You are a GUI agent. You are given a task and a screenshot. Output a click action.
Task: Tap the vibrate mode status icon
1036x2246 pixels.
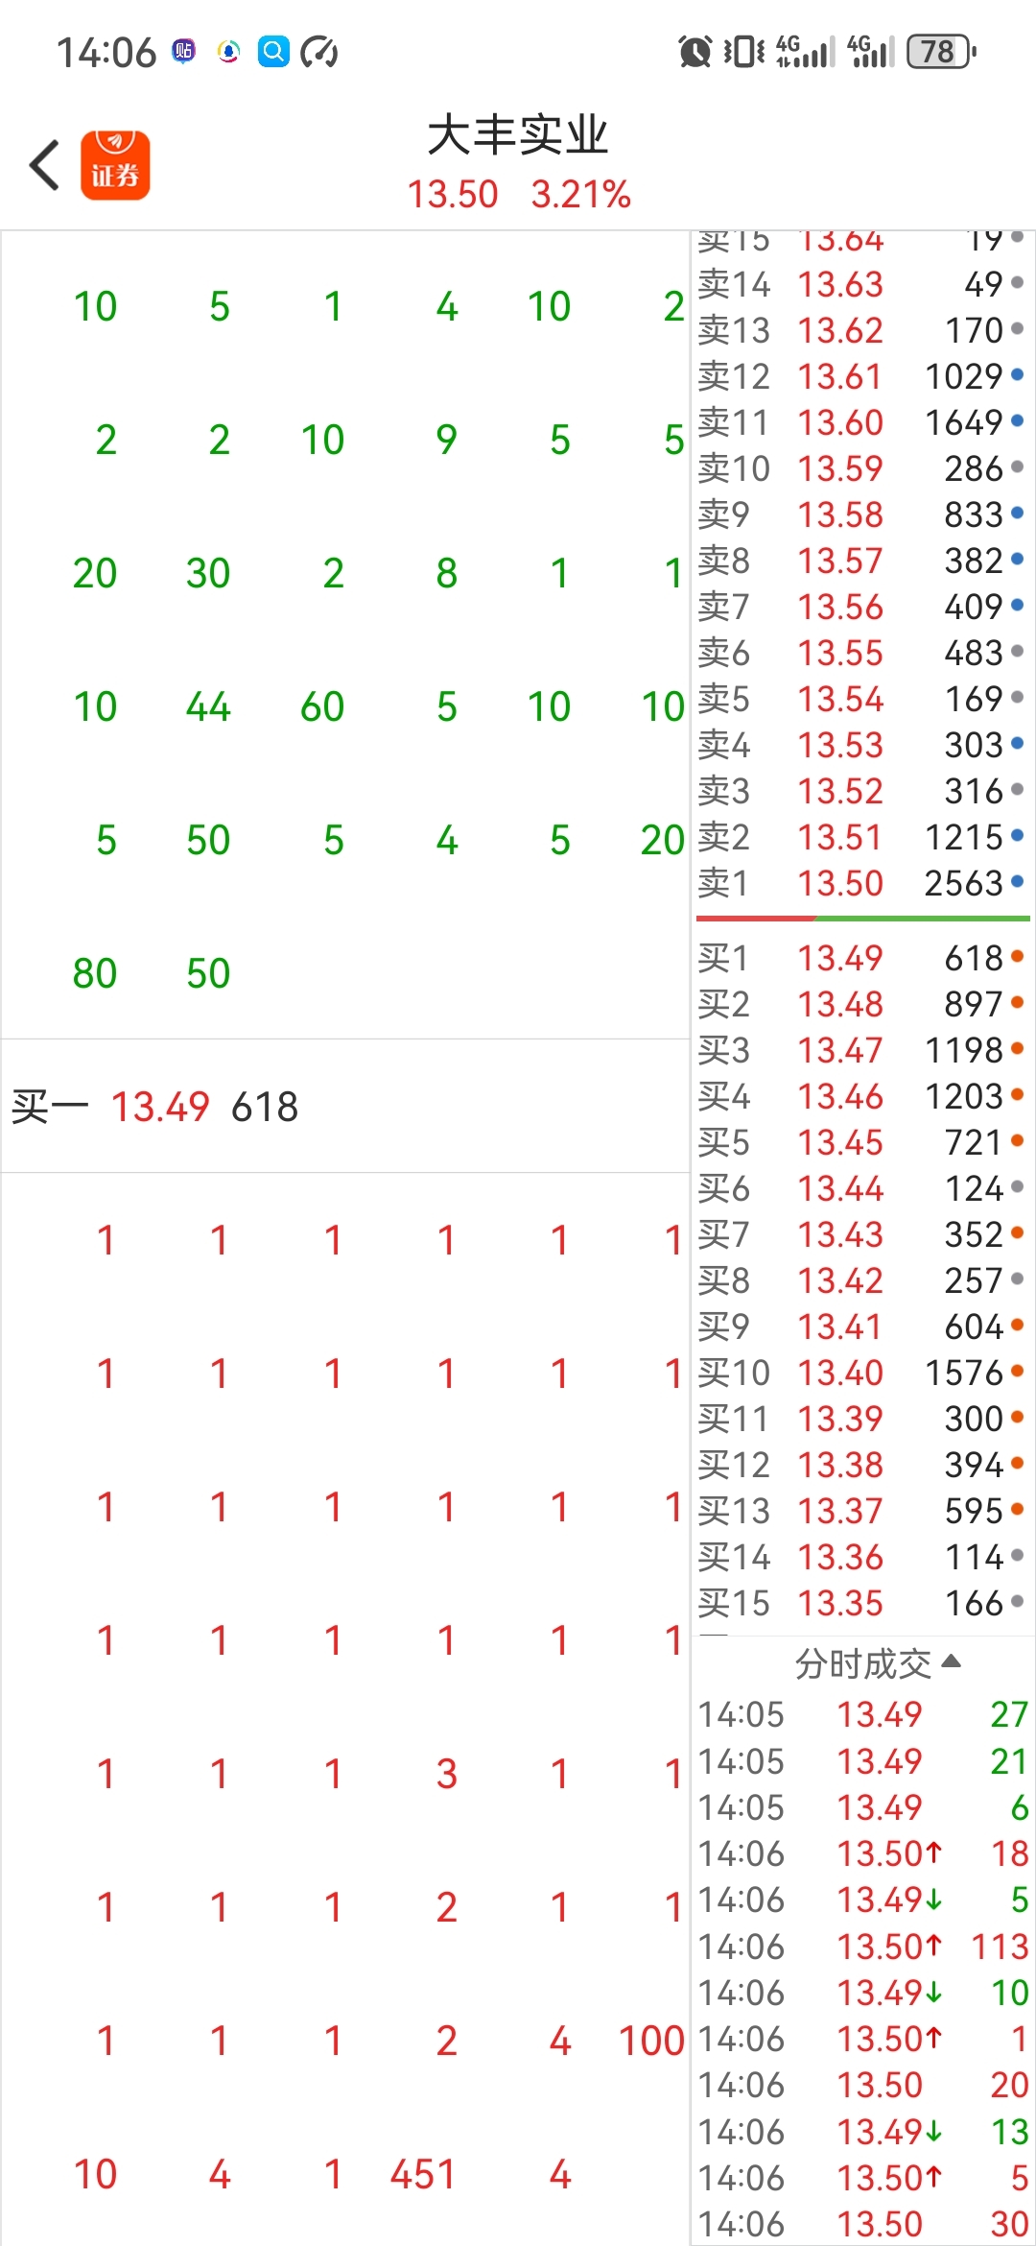[x=743, y=51]
